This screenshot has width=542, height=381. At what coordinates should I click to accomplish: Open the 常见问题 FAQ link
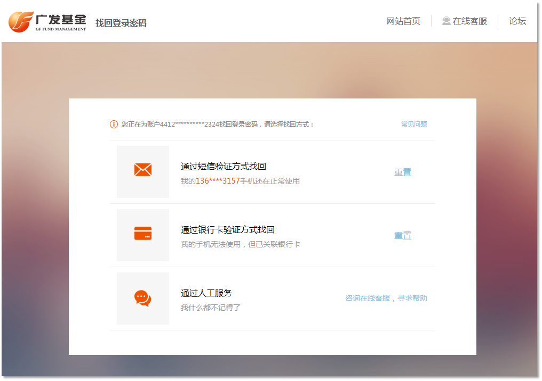(x=413, y=125)
